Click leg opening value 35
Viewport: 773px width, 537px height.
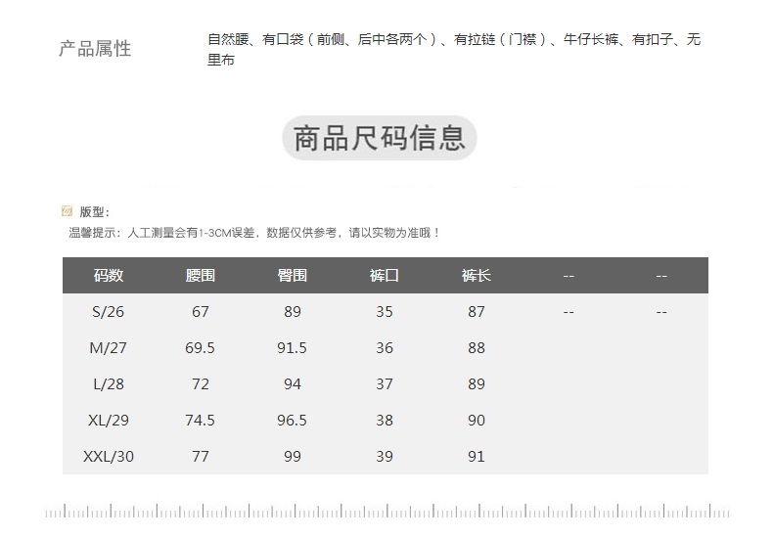pyautogui.click(x=385, y=312)
